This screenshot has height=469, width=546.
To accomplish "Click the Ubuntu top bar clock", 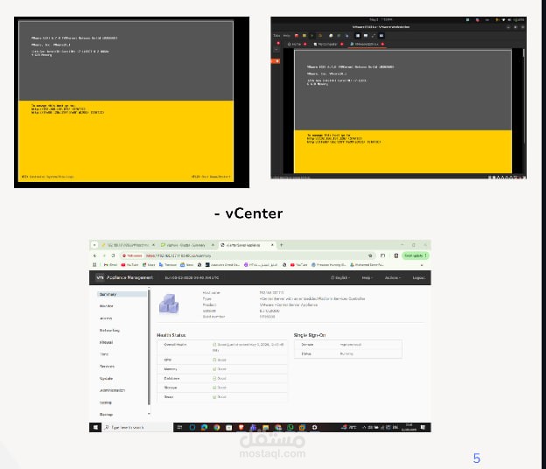I will pos(381,20).
